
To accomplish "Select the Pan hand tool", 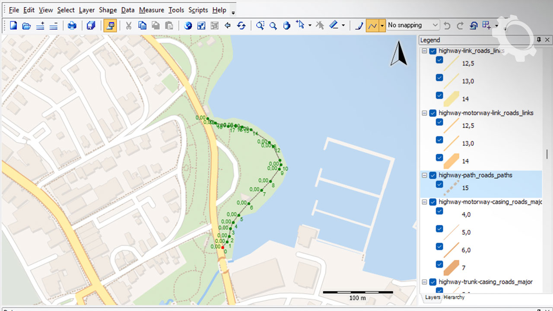I will tap(286, 25).
